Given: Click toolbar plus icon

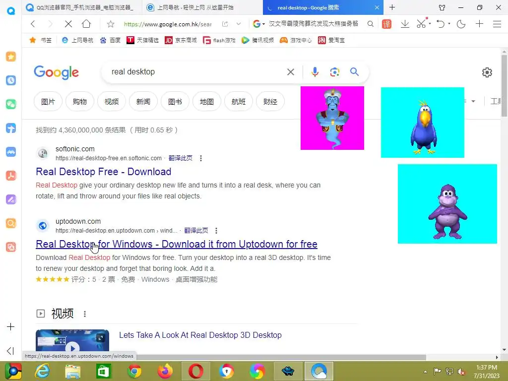Looking at the screenshot, I should [479, 24].
